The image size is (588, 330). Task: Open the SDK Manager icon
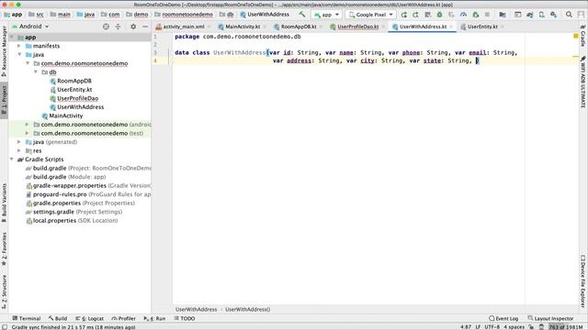553,15
